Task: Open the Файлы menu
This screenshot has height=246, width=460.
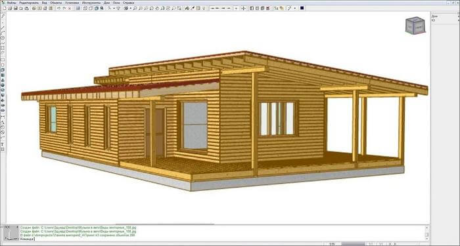Action: [x=11, y=3]
